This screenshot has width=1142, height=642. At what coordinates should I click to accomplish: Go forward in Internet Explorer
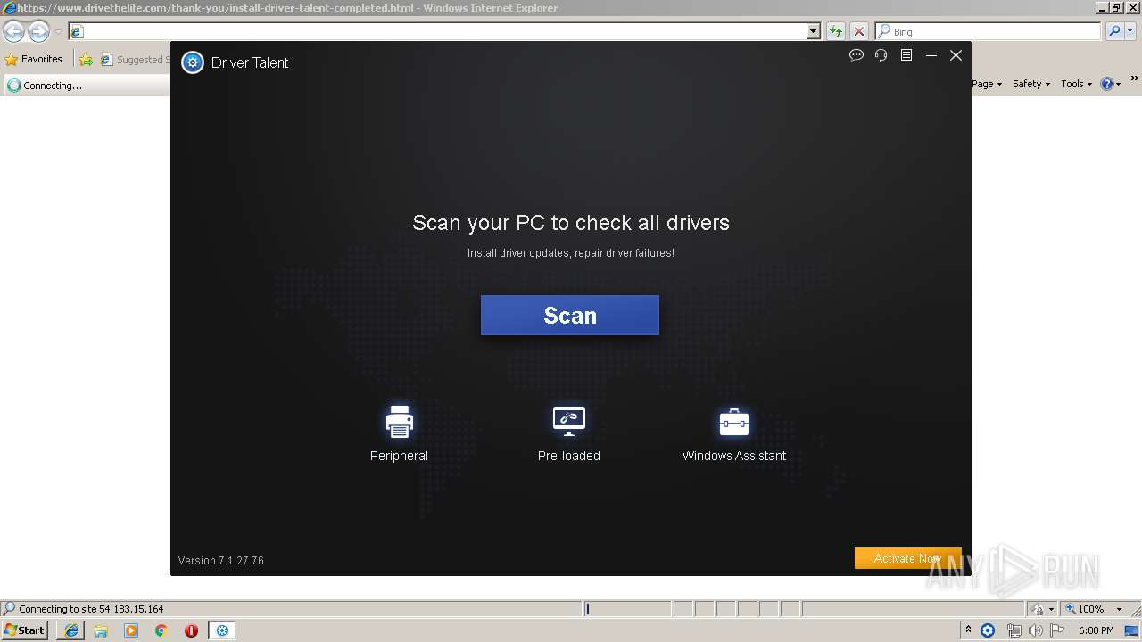click(38, 32)
